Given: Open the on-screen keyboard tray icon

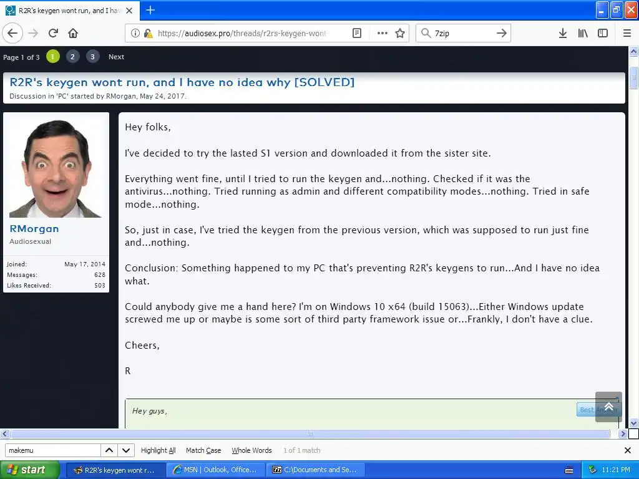Looking at the screenshot, I should coord(569,470).
